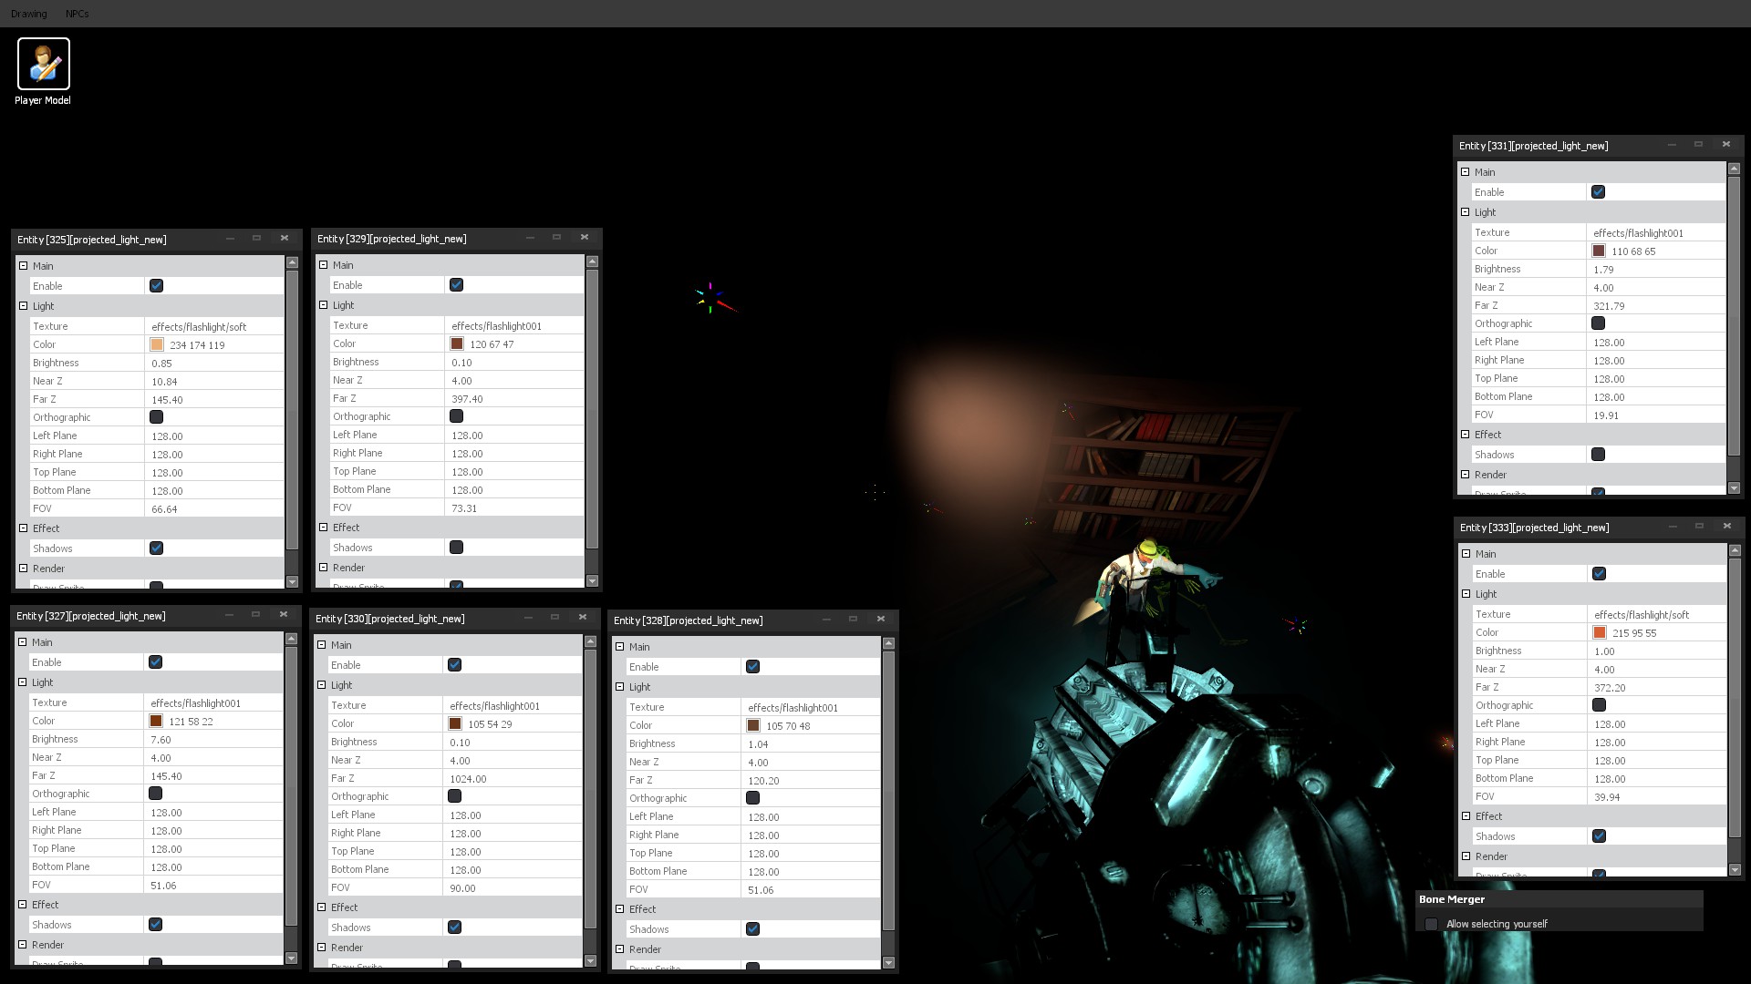
Task: Collapse Effect section in Entity [333]
Action: point(1466,816)
